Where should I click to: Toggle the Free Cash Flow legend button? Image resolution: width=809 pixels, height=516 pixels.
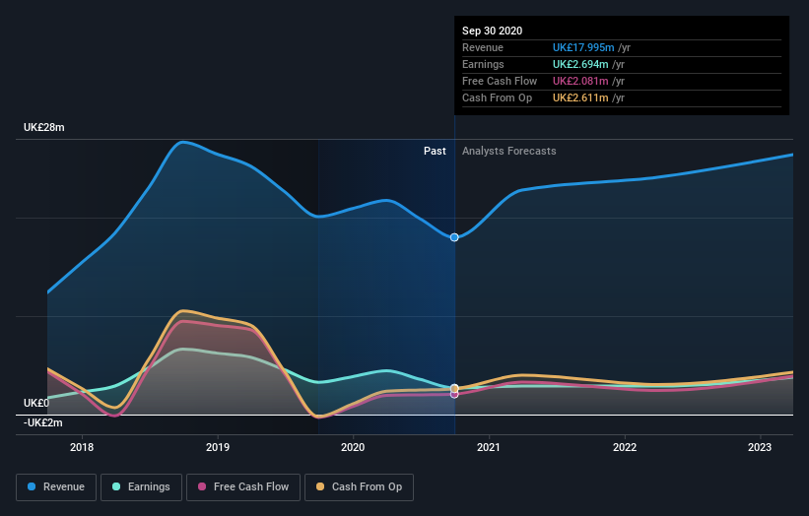(243, 487)
